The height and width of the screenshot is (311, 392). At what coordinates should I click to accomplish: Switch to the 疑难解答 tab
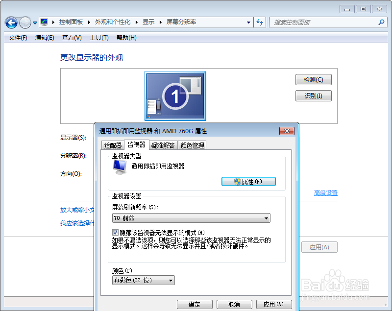tap(163, 145)
